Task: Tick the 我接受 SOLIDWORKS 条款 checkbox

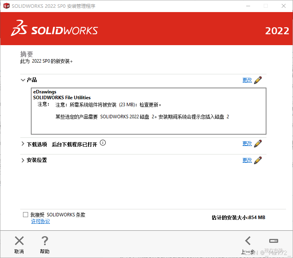Action: (25, 214)
